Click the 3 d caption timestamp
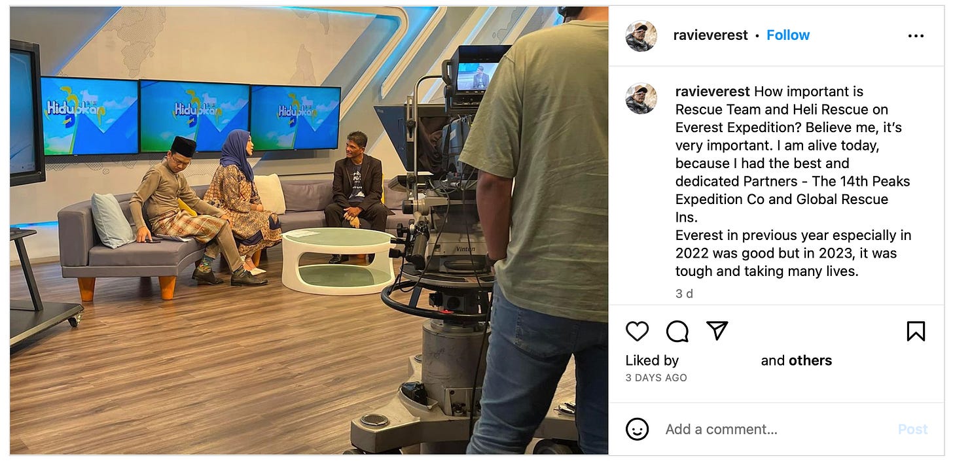 coord(684,294)
